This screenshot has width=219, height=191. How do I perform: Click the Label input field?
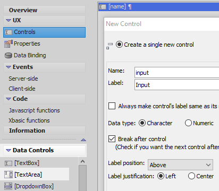[177, 84]
